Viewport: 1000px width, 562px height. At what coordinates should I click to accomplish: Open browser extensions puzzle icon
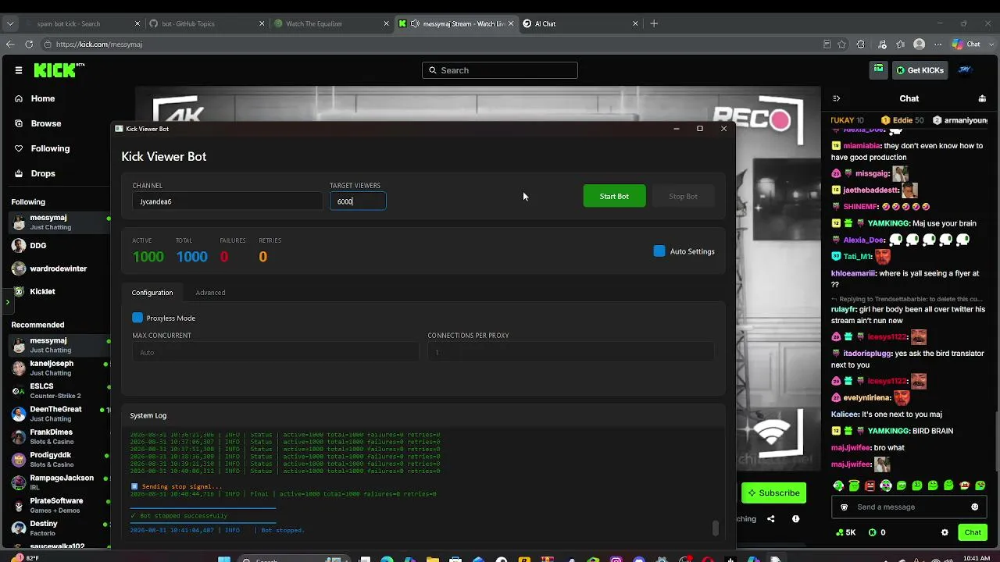(x=861, y=44)
